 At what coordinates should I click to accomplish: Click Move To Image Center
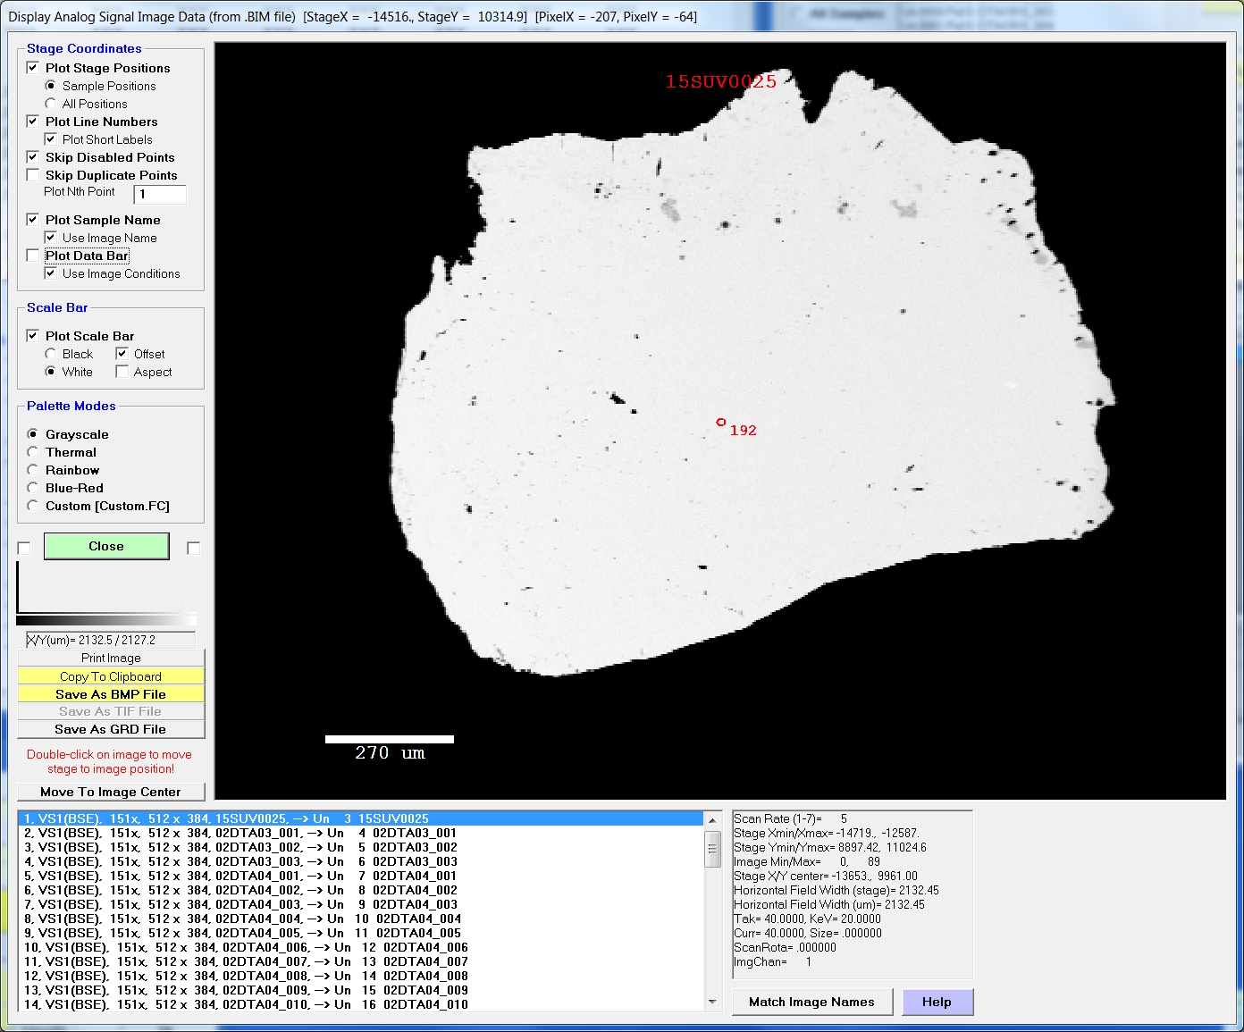tap(111, 792)
